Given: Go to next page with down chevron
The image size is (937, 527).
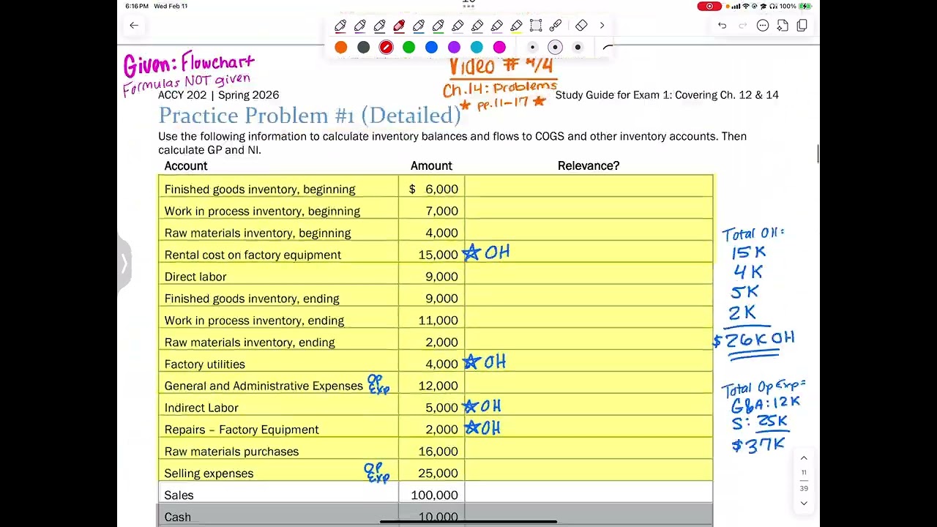Looking at the screenshot, I should click(804, 504).
